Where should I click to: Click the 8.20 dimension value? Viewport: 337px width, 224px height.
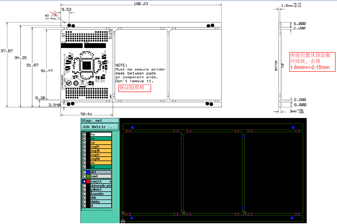40,98
